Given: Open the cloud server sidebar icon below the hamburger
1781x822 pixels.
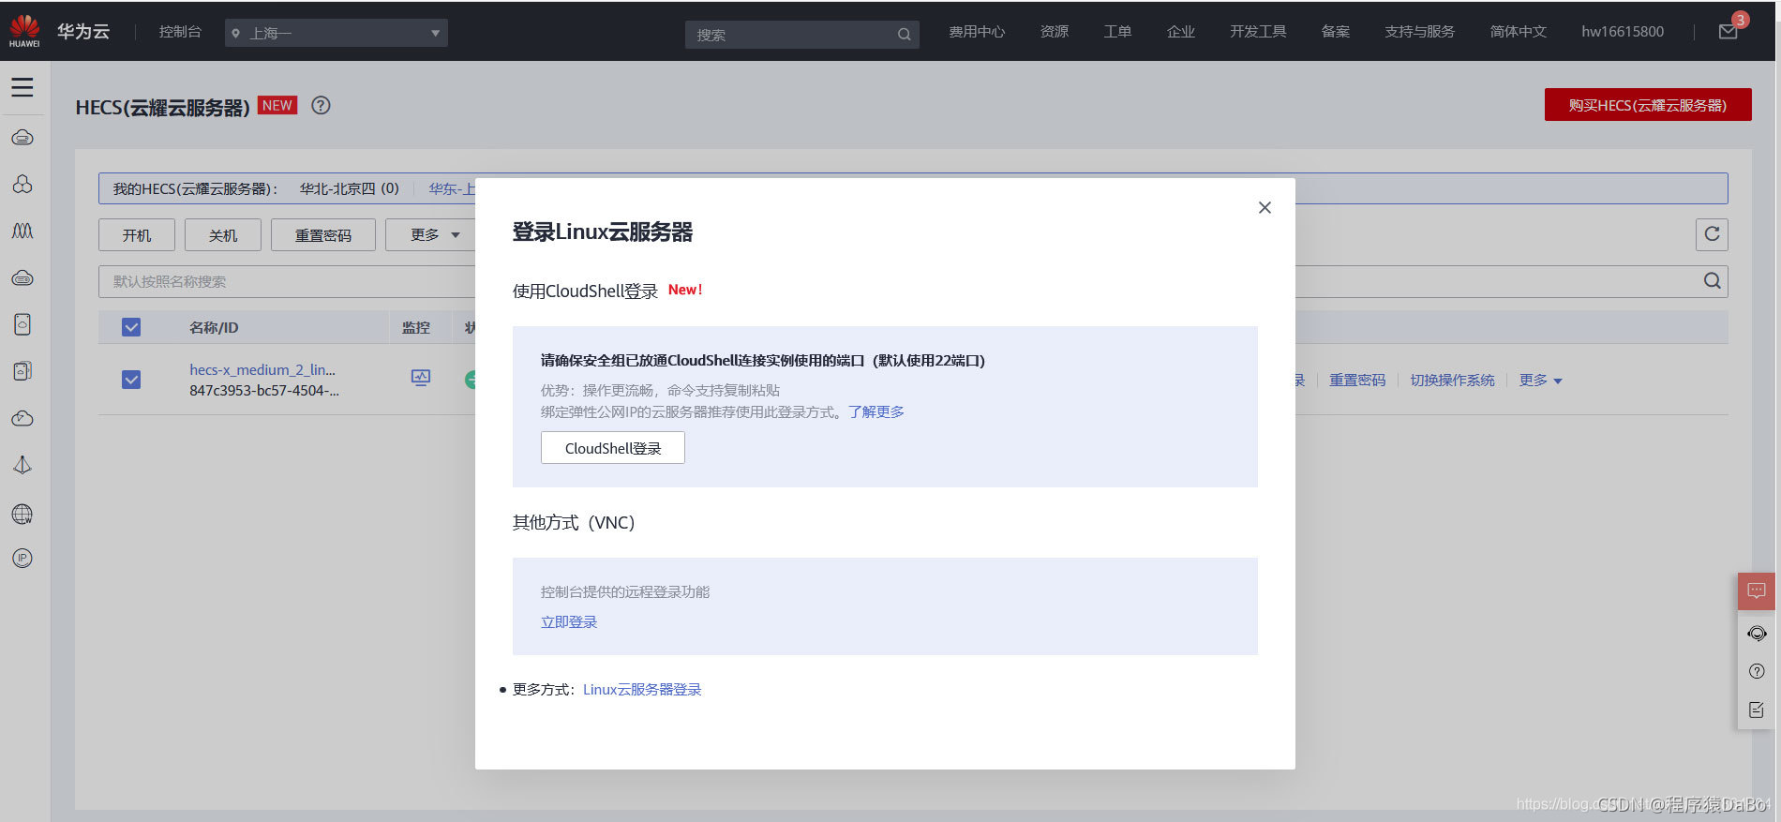Looking at the screenshot, I should point(22,138).
